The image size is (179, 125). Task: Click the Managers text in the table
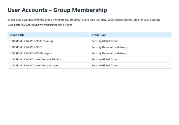tap(46, 53)
